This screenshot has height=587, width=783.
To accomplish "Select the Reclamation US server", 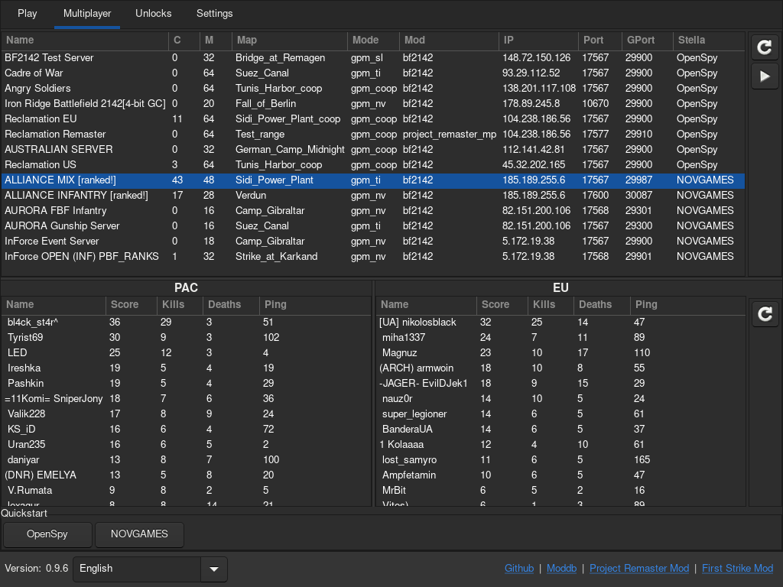I will 373,165.
